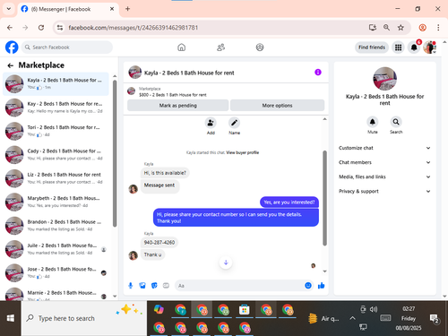
Task: Show hidden system tray icons chevron
Action: click(x=352, y=318)
